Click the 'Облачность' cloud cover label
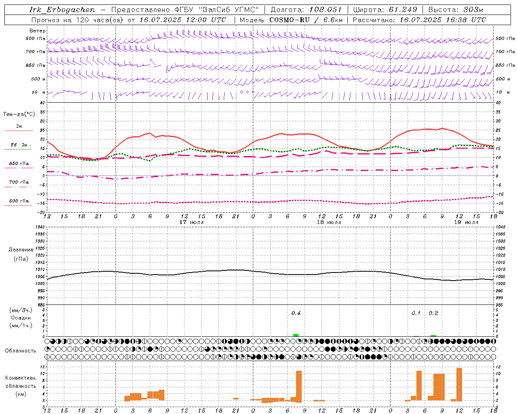517x414 pixels. click(21, 351)
